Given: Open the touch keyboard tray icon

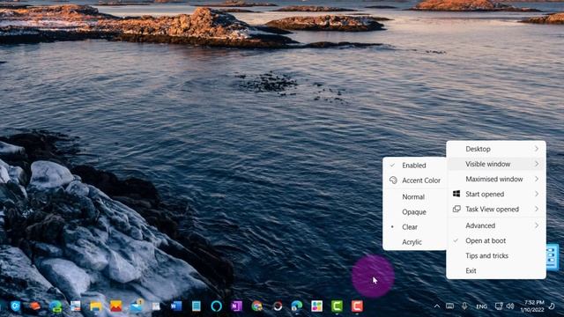Looking at the screenshot, I should coord(449,306).
